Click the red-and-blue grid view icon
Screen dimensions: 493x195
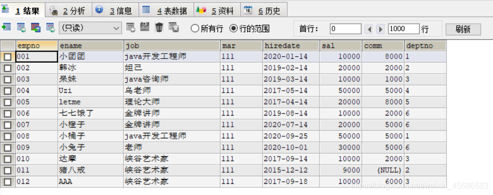(x=35, y=28)
